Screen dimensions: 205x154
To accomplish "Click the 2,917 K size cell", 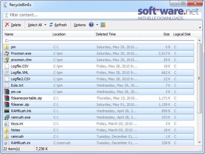I will pos(164,54).
